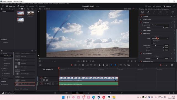
Task: Expand the Open FX tree item
Action: click(1, 68)
